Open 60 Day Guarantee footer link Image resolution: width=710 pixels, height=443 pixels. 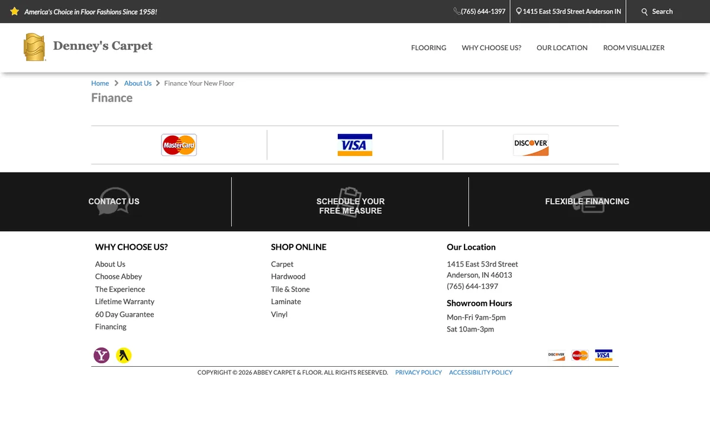[124, 314]
